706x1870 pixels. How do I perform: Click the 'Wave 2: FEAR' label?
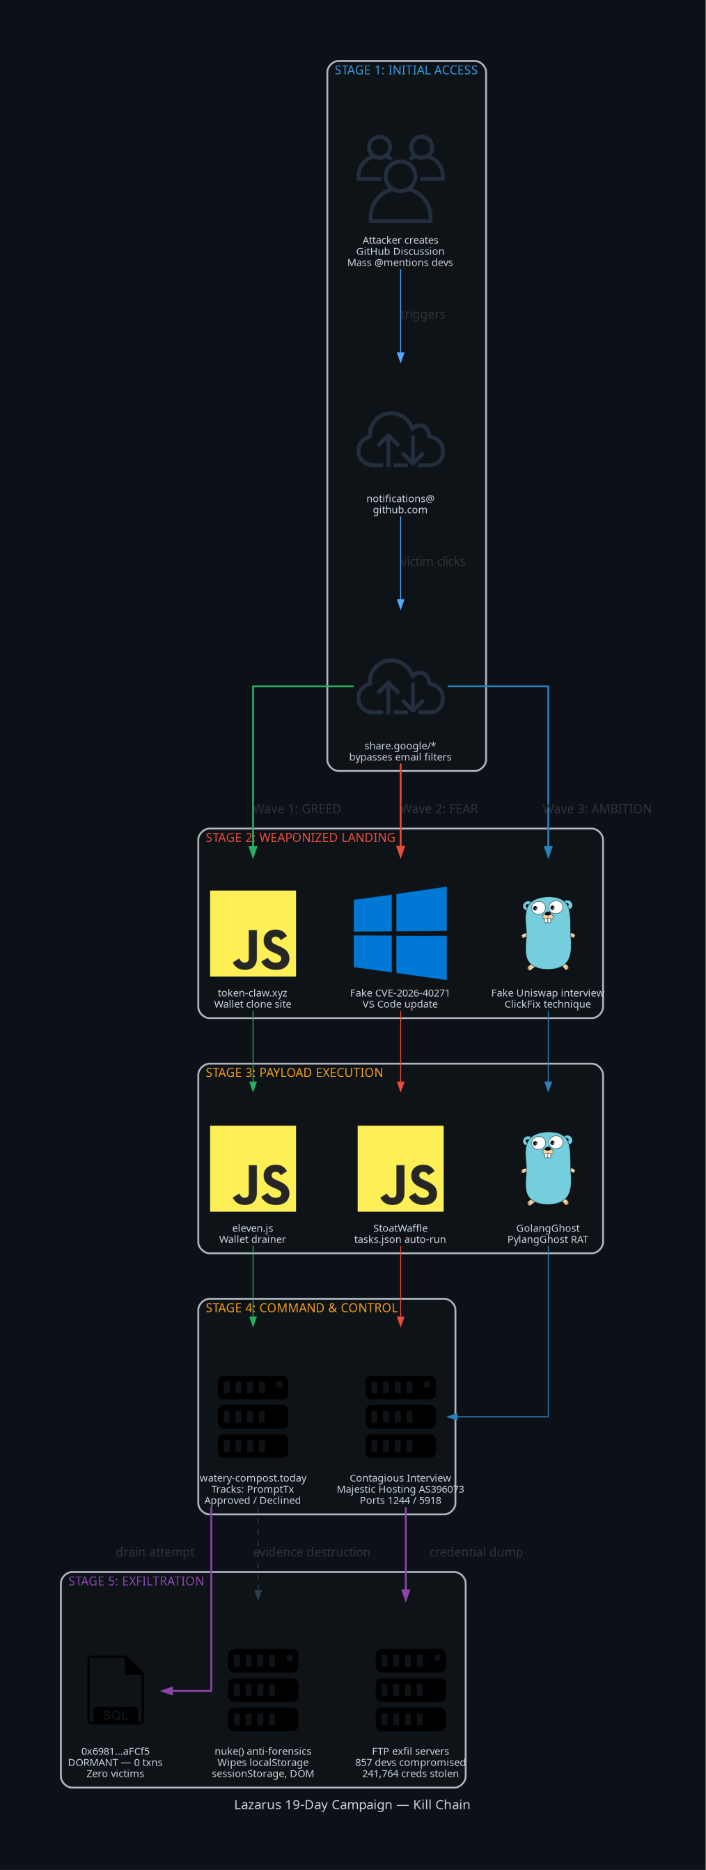(x=439, y=808)
